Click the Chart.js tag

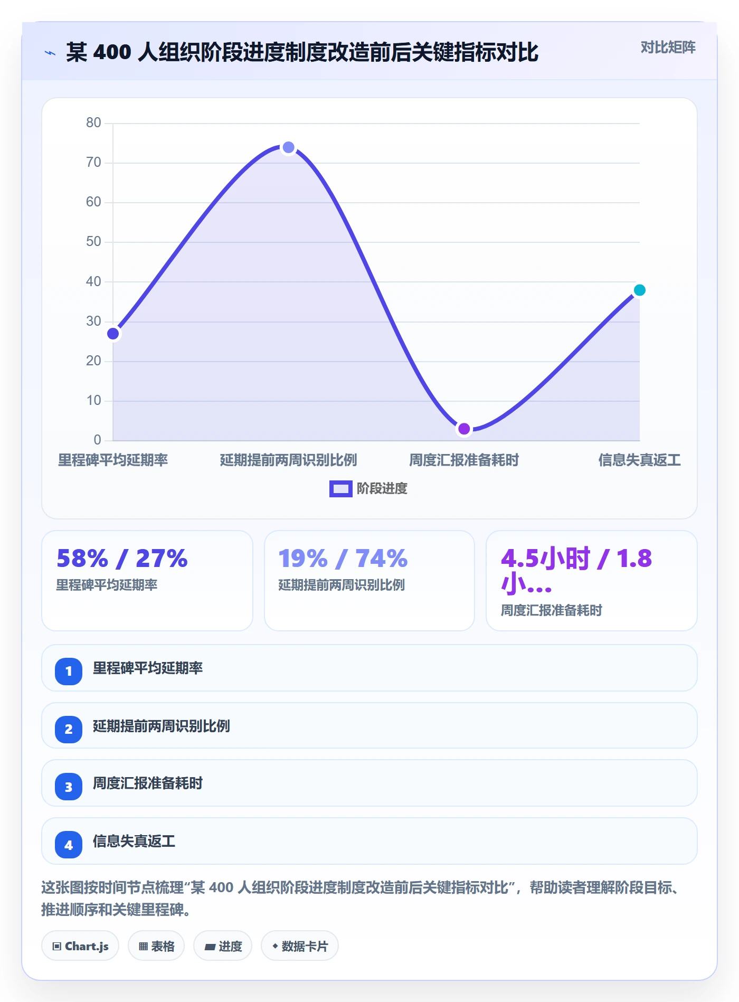point(80,946)
